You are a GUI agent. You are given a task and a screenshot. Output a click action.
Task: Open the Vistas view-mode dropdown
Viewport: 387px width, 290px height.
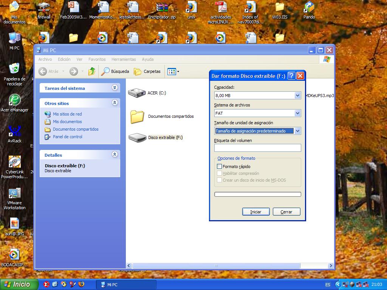click(173, 71)
